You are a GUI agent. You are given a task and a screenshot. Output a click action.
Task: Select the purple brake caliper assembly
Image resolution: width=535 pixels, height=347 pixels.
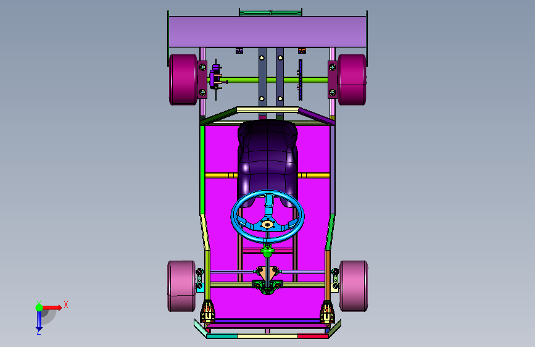tap(215, 78)
